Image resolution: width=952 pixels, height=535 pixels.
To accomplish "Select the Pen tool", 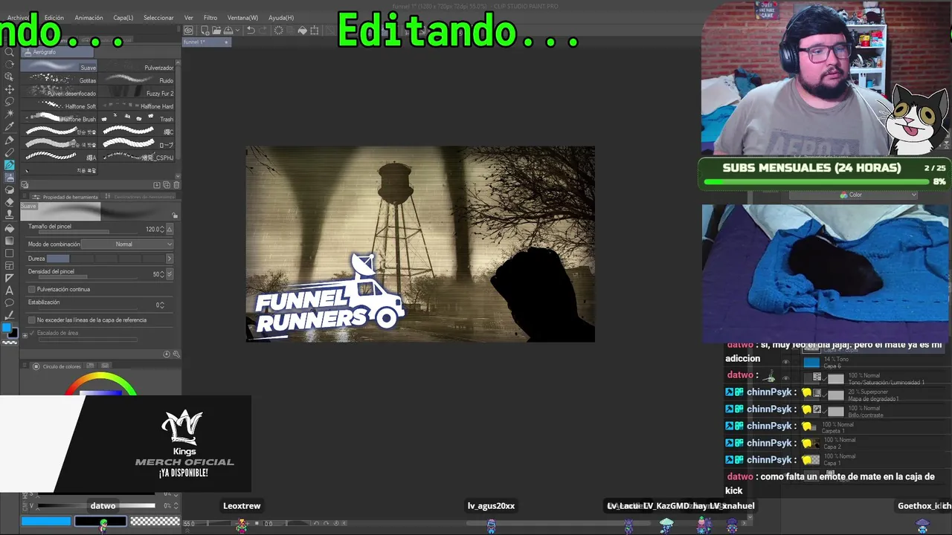I will [10, 140].
